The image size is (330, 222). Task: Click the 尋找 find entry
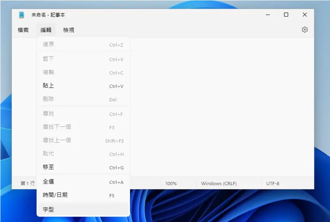(x=83, y=114)
